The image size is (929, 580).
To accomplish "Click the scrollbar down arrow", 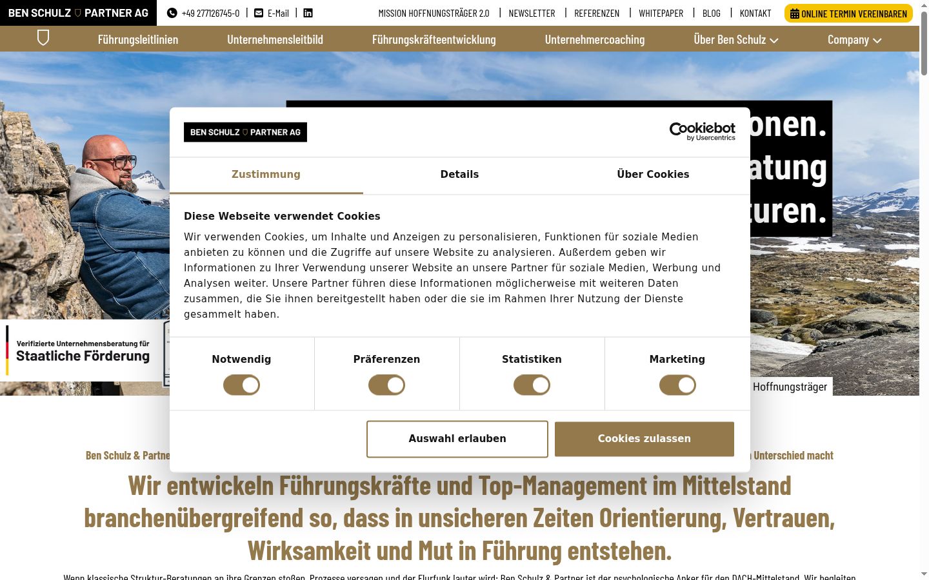I will tap(924, 574).
